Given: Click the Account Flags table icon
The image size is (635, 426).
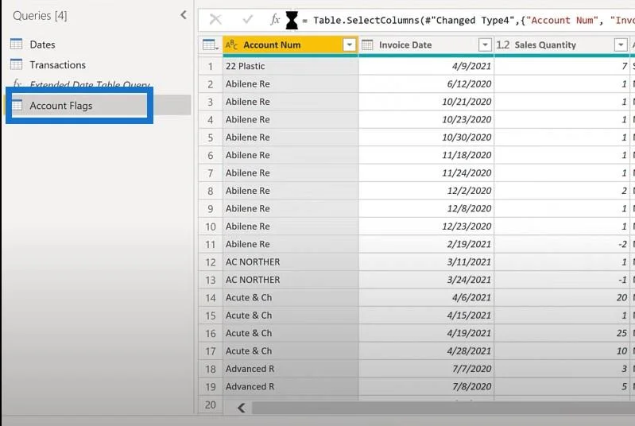Looking at the screenshot, I should (16, 105).
